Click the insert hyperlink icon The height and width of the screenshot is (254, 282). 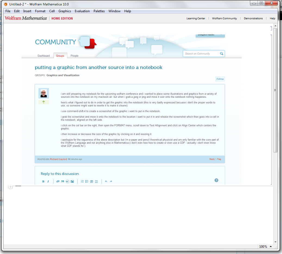tap(58, 181)
